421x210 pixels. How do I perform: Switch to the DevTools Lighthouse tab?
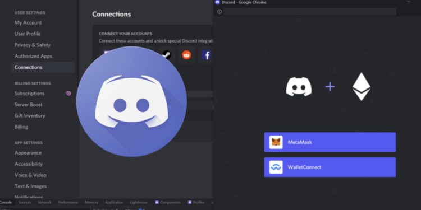pyautogui.click(x=139, y=203)
